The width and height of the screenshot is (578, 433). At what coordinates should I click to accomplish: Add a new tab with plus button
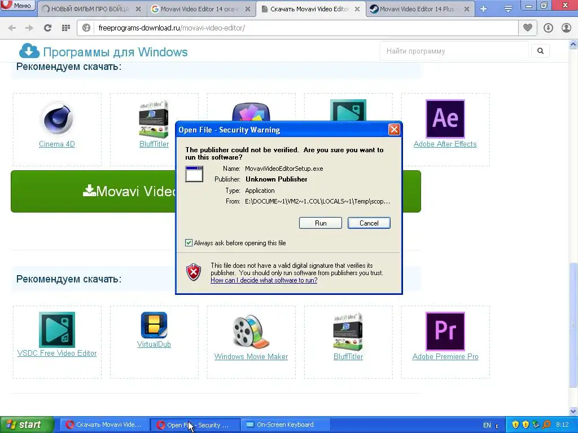point(484,8)
